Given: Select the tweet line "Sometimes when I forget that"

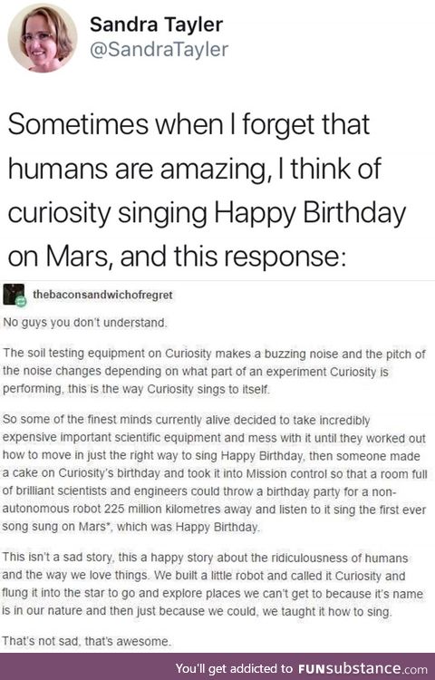Looking at the screenshot, I should point(188,124).
